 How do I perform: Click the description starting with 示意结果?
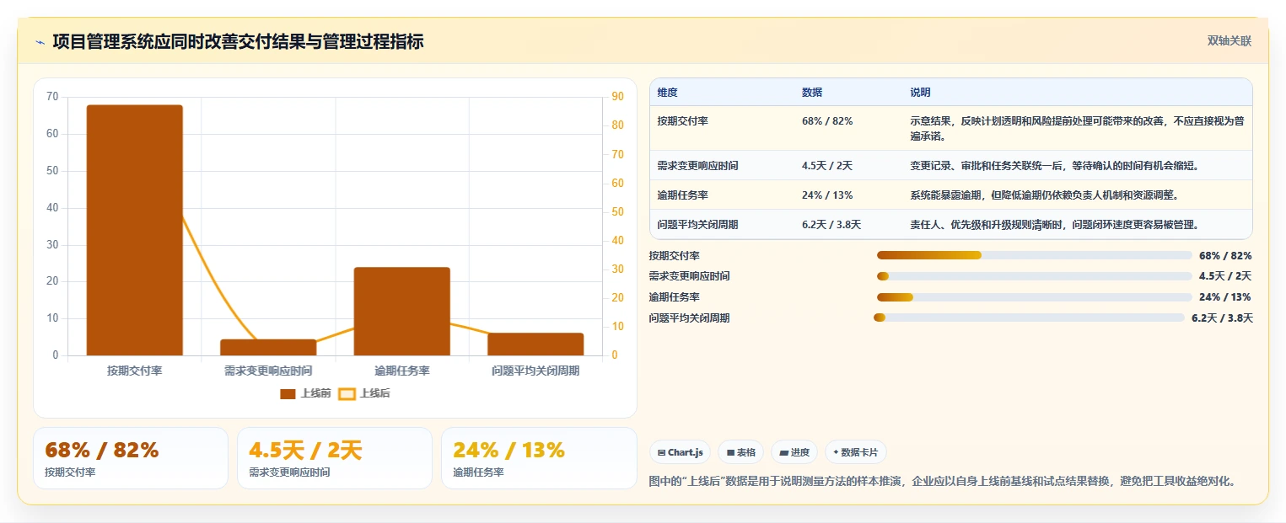[x=1077, y=128]
